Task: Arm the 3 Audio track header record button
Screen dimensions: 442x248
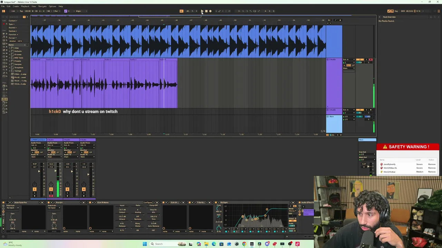Action: coord(371,110)
